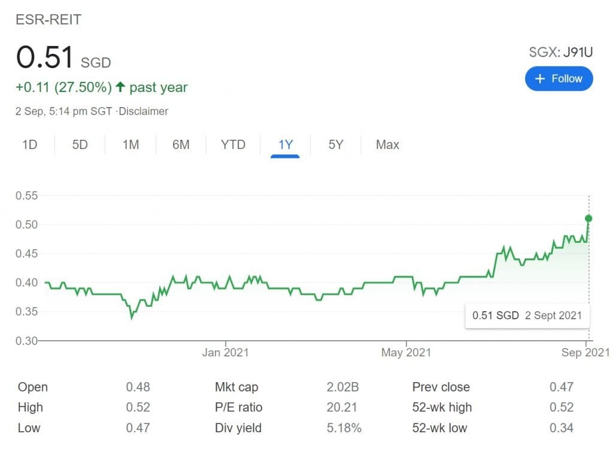Click the SGX: J91U ticker label

click(x=560, y=53)
